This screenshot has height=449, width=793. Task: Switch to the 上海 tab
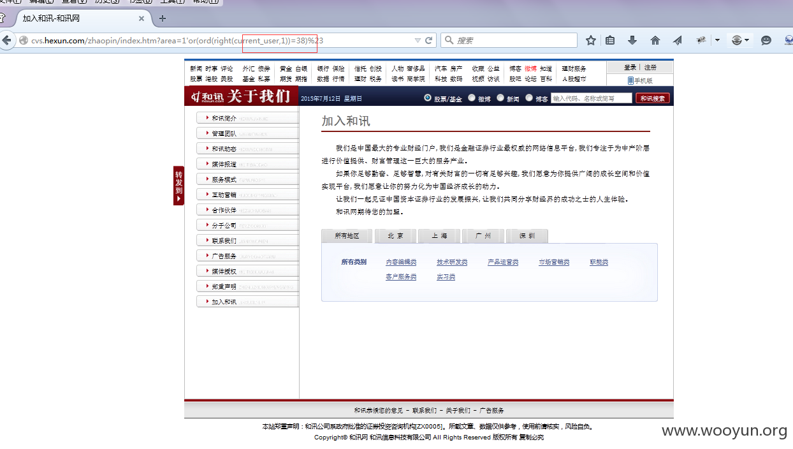[x=439, y=236]
